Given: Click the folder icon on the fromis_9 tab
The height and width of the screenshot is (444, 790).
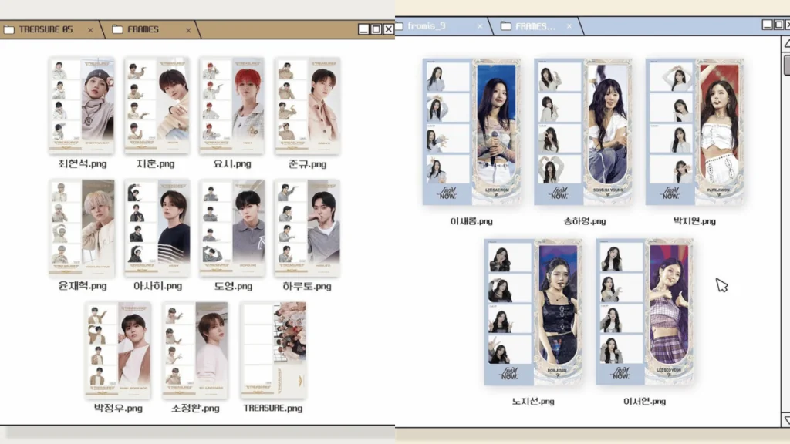Looking at the screenshot, I should (x=400, y=26).
